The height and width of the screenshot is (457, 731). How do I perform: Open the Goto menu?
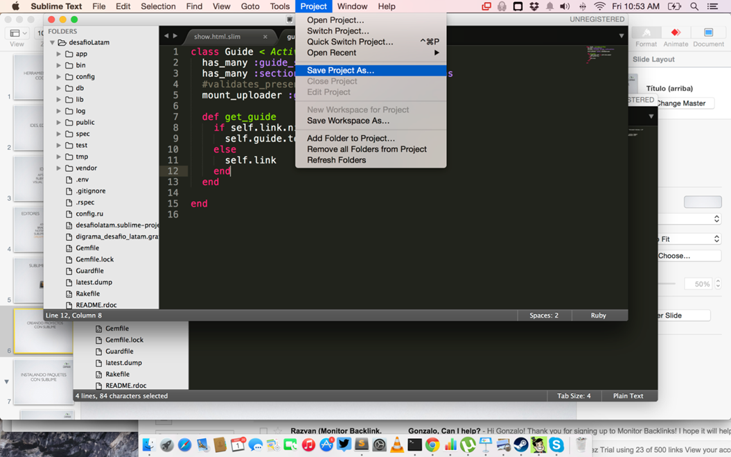[x=250, y=6]
